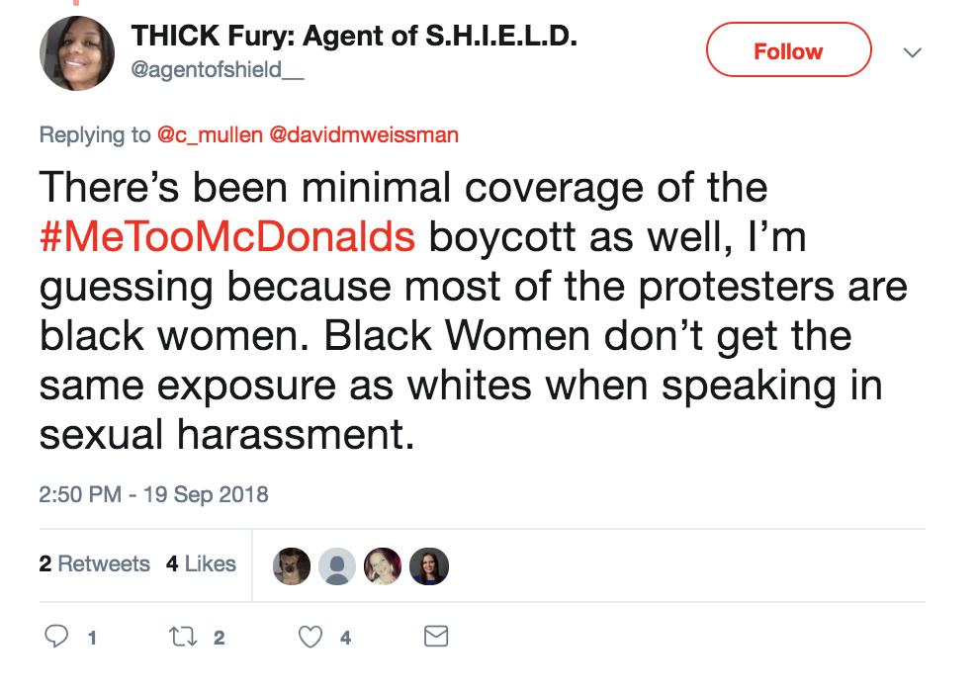Image resolution: width=977 pixels, height=690 pixels.
Task: Click the gray default liker avatar
Action: coord(337,565)
